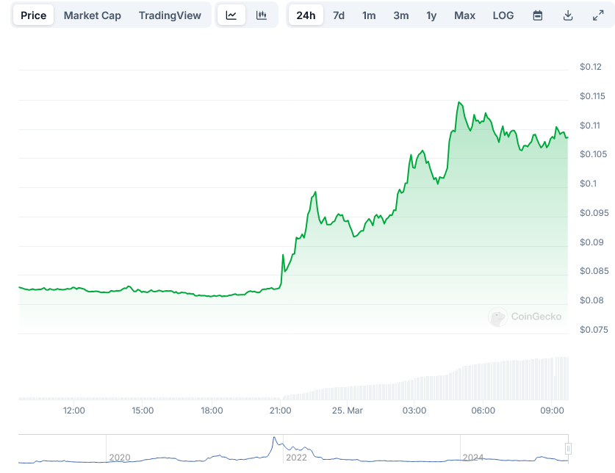The width and height of the screenshot is (615, 473).
Task: Show the Max price history
Action: pyautogui.click(x=464, y=15)
